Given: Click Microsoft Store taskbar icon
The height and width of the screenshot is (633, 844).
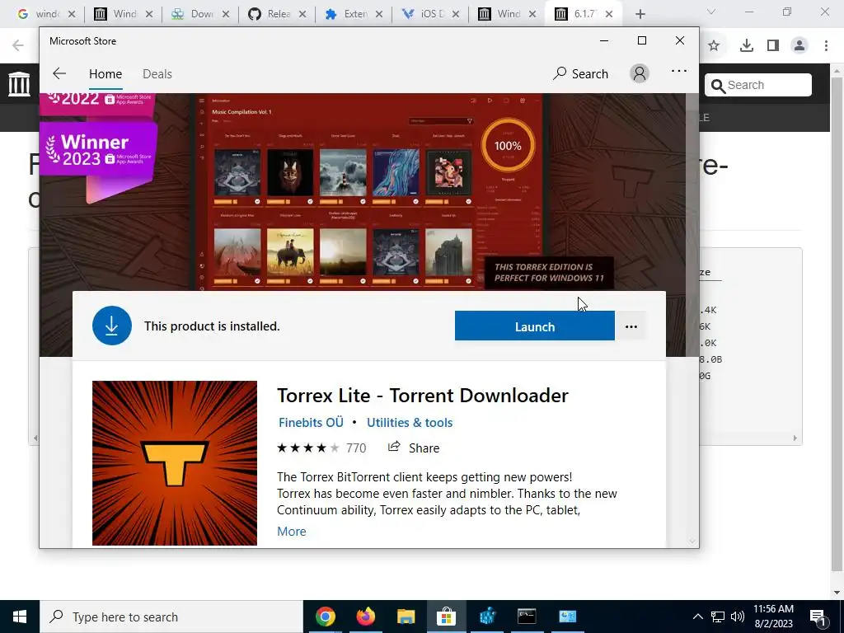Looking at the screenshot, I should click(446, 617).
